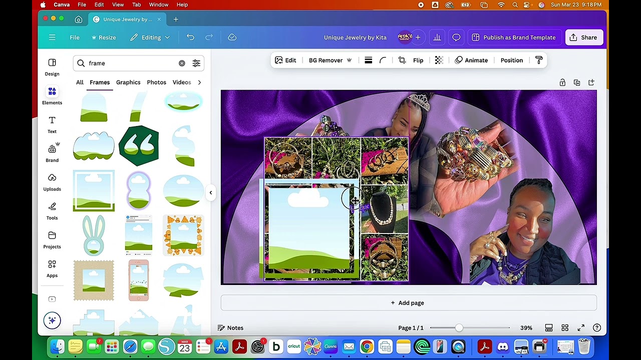Image resolution: width=641 pixels, height=360 pixels.
Task: Switch to the Photos tab
Action: click(156, 82)
